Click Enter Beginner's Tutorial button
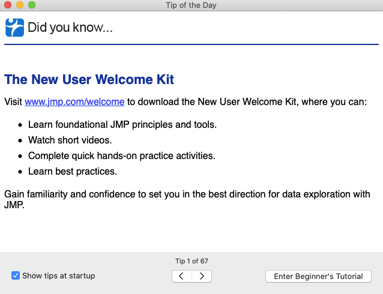Image resolution: width=383 pixels, height=294 pixels. point(318,276)
